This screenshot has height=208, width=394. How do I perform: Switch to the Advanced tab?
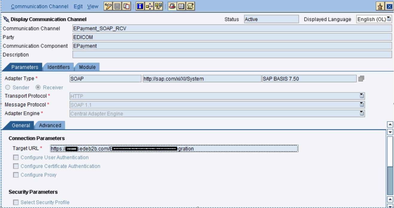pyautogui.click(x=50, y=125)
